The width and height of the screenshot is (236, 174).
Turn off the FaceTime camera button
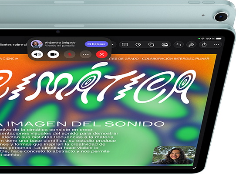[x=53, y=54]
